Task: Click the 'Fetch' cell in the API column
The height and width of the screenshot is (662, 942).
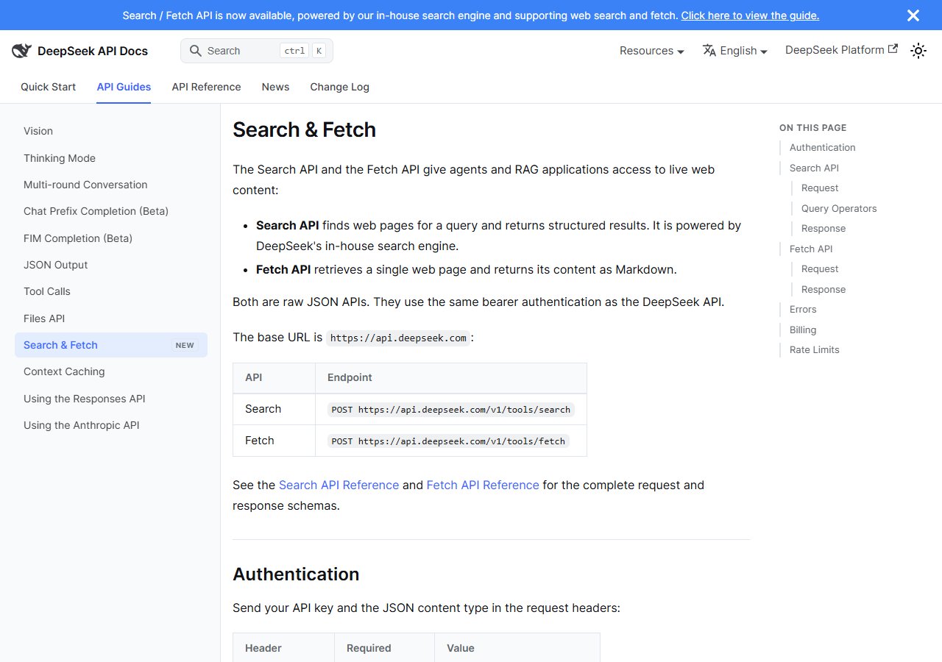Action: click(274, 441)
